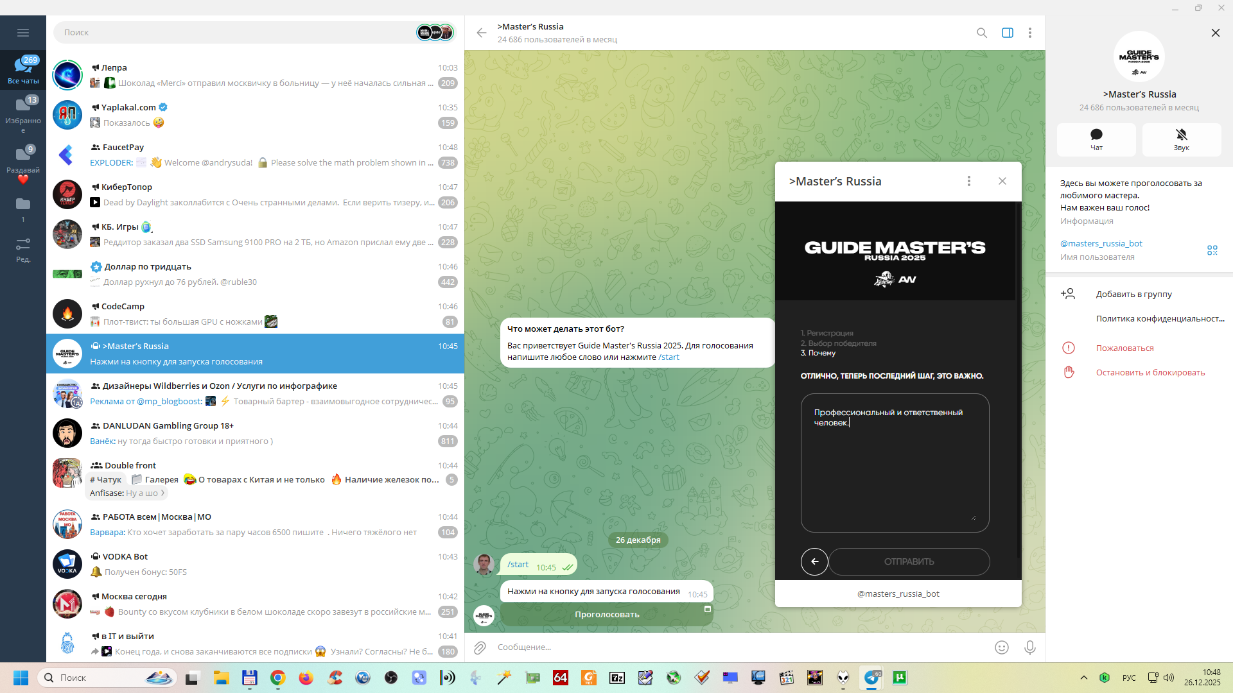Open the chat header three-dots menu
Image resolution: width=1233 pixels, height=693 pixels.
[1029, 33]
